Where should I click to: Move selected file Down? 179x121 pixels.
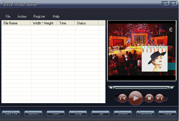(x=123, y=113)
